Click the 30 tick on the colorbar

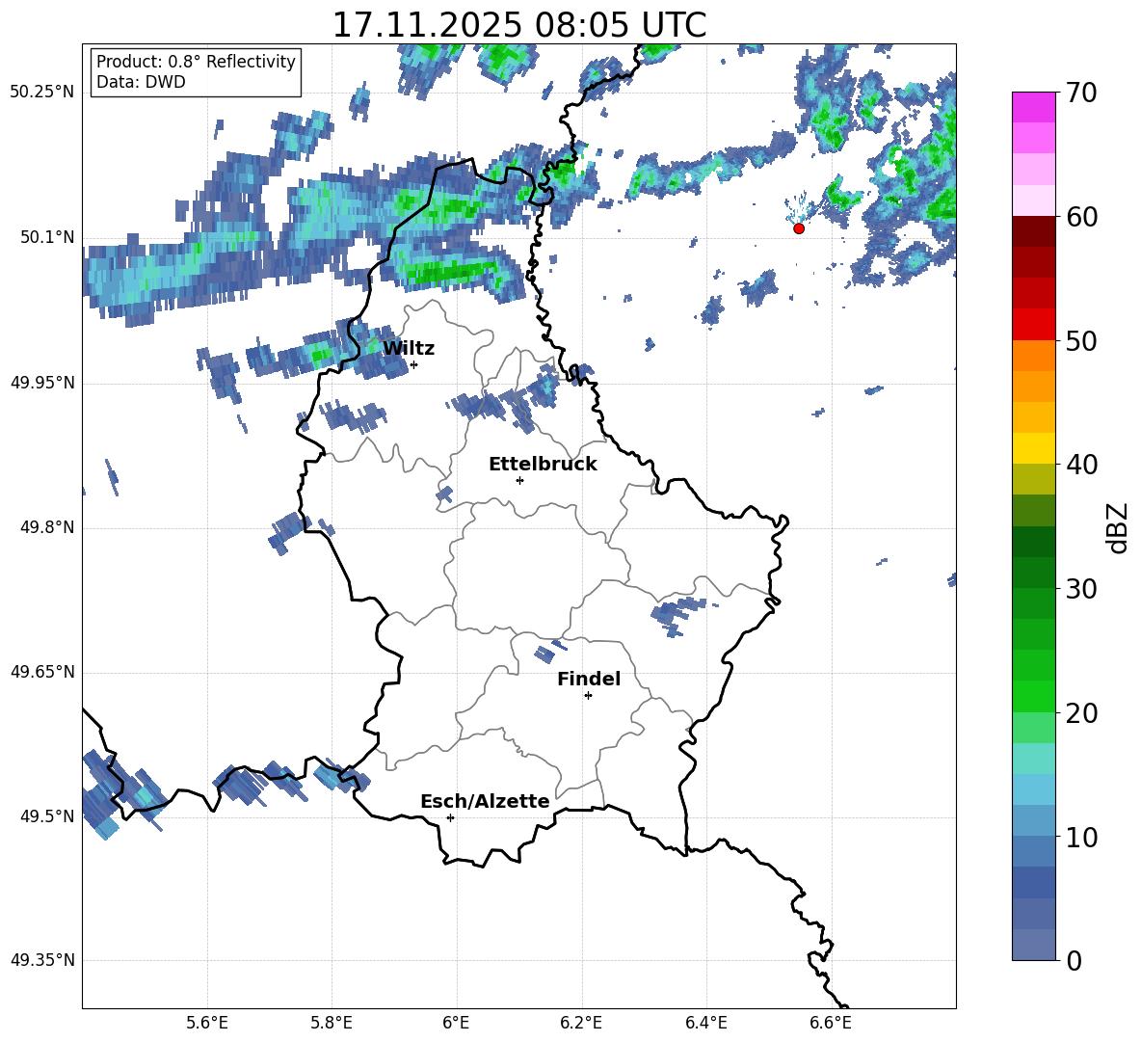pos(1081,589)
